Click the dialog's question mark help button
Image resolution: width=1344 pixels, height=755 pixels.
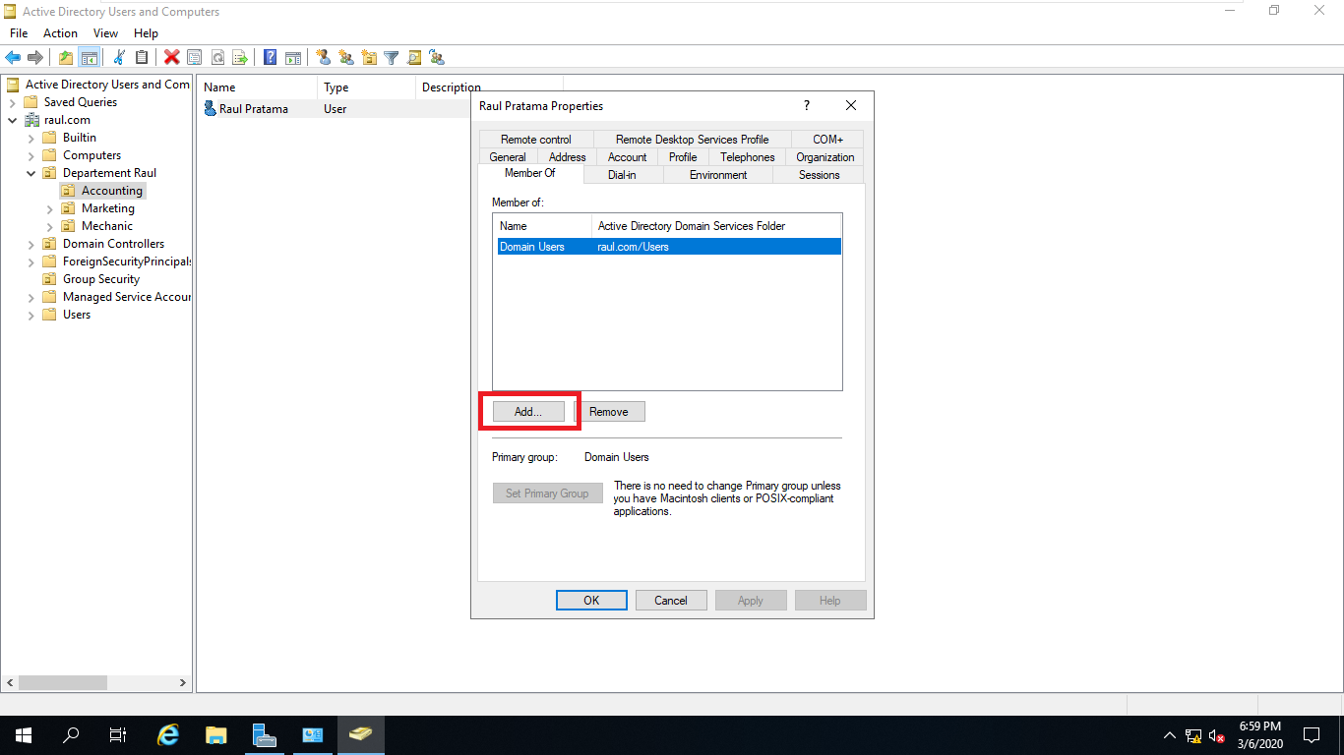tap(807, 106)
